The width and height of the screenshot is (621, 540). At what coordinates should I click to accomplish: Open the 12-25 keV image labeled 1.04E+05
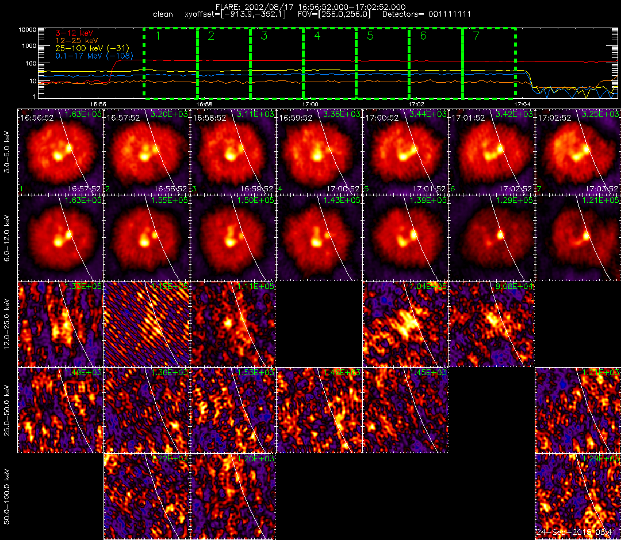405,325
